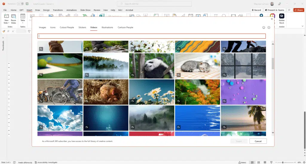Click the Present in Teams button
Viewport: 306px width, 164px height.
[274, 10]
